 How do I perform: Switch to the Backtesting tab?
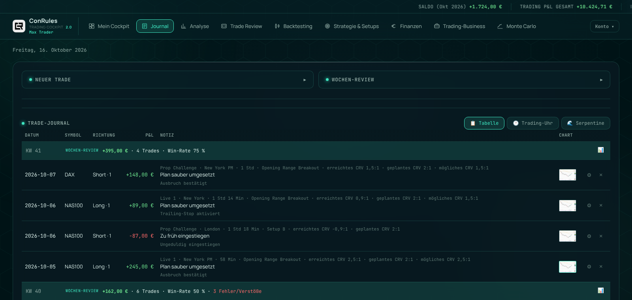click(x=293, y=26)
